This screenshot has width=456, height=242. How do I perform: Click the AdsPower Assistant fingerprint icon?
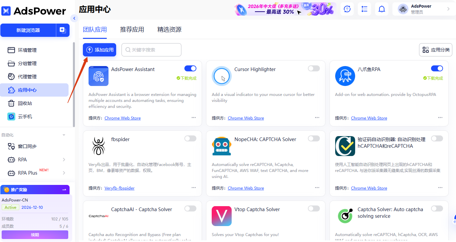(99, 76)
